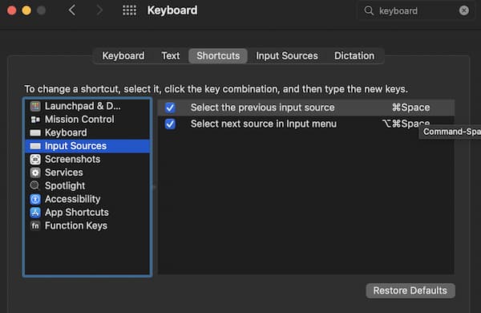Switch to the Input Sources tab
481x313 pixels.
[x=287, y=56]
